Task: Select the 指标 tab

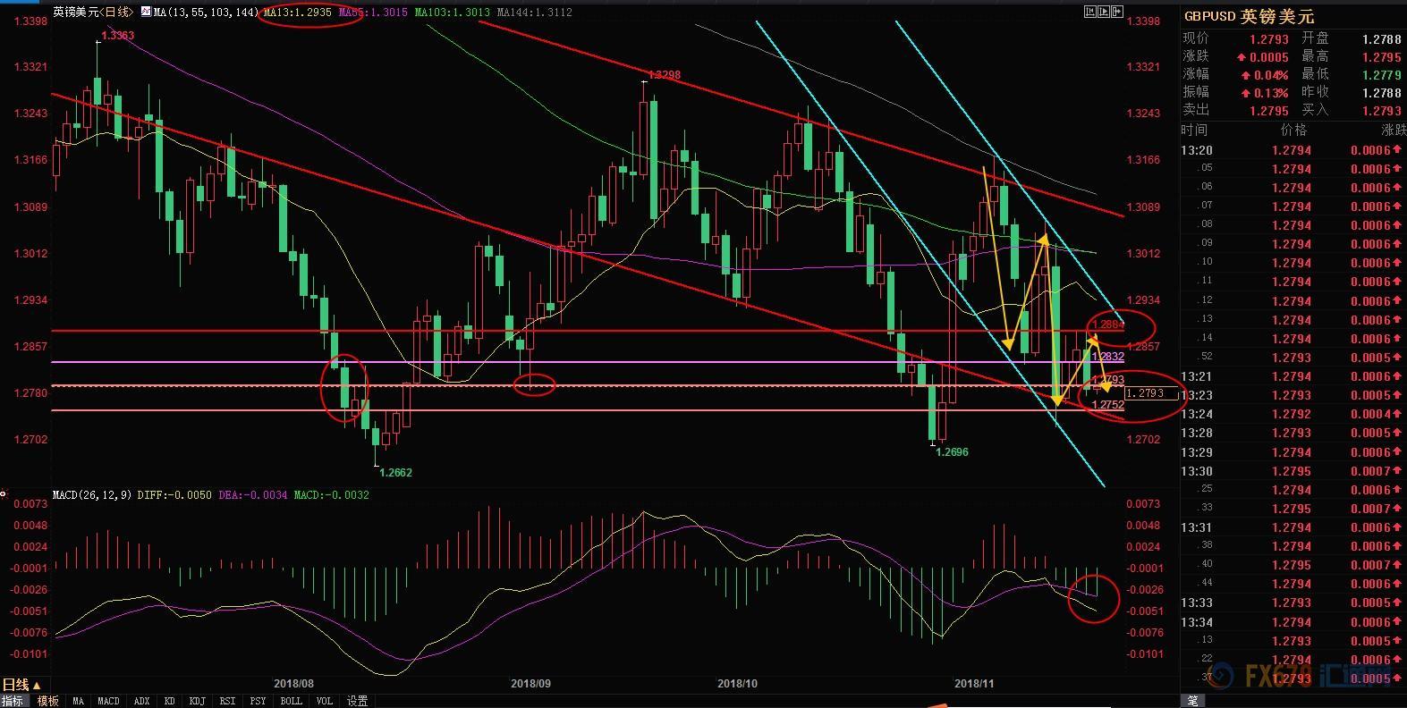Action: [x=13, y=701]
